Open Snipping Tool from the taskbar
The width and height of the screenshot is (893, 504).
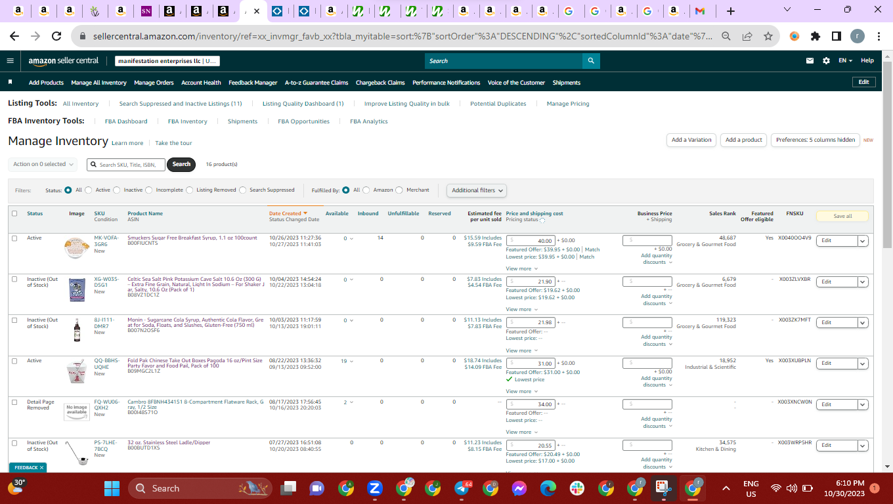pos(663,488)
